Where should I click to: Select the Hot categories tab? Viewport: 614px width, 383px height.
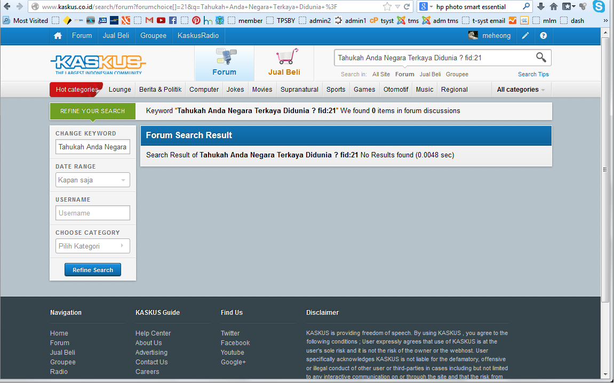pyautogui.click(x=76, y=89)
